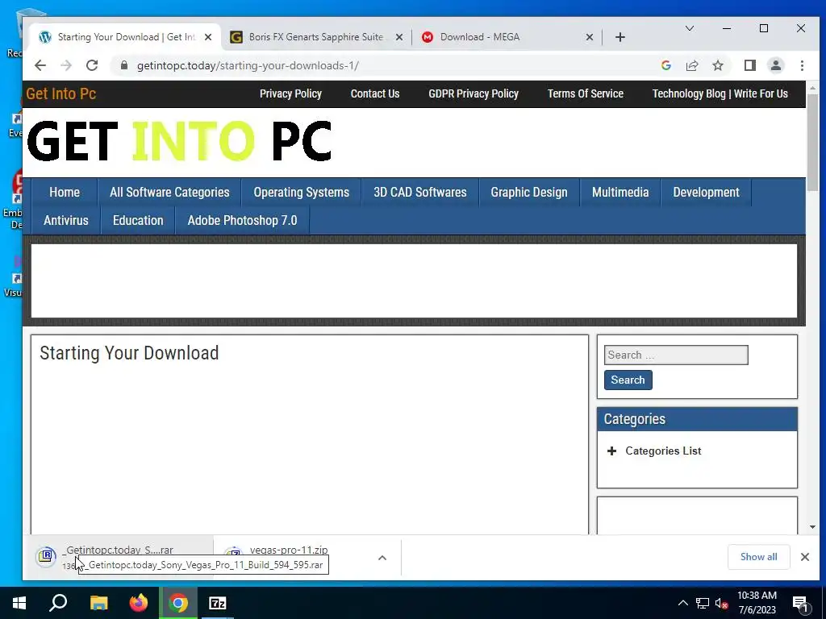Open the Antivirus category
Image resolution: width=826 pixels, height=619 pixels.
pyautogui.click(x=66, y=220)
